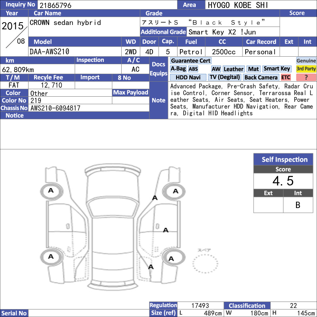Select the red ETC badge
The image size is (317, 317).
[x=286, y=77]
